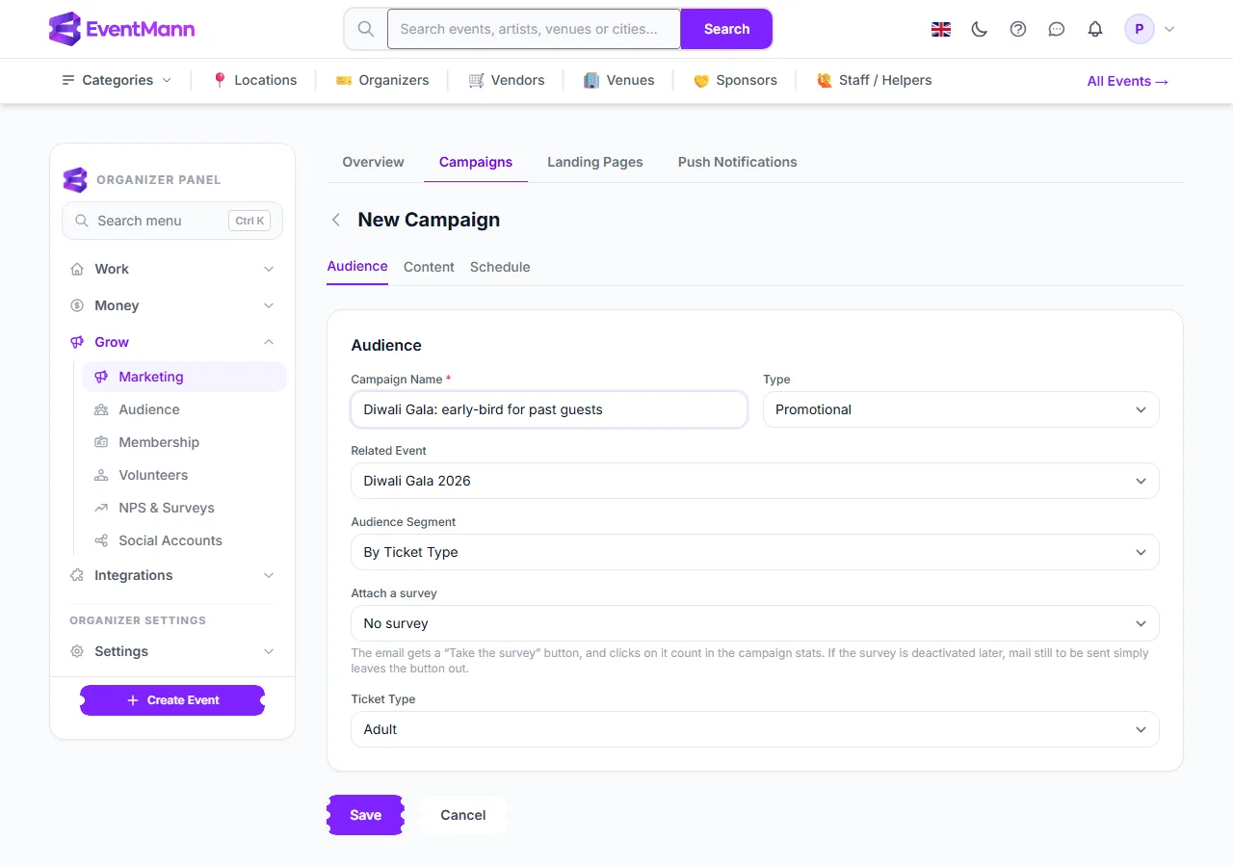Image resolution: width=1233 pixels, height=867 pixels.
Task: Open the Audience Segment dropdown
Action: click(x=755, y=552)
